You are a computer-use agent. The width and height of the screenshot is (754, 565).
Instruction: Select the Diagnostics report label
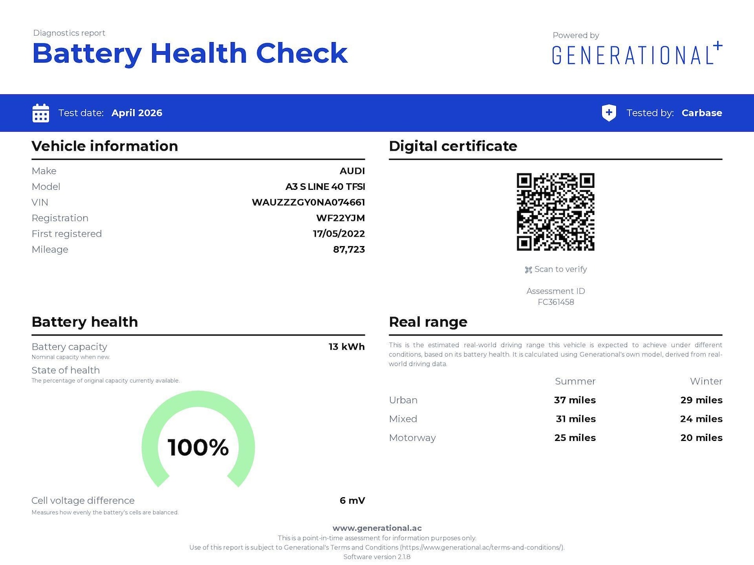coord(69,33)
